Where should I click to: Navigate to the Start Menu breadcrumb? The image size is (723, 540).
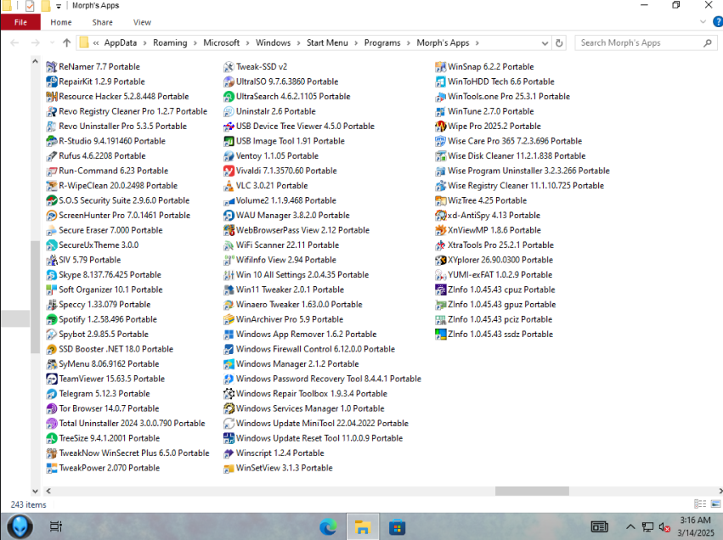327,42
